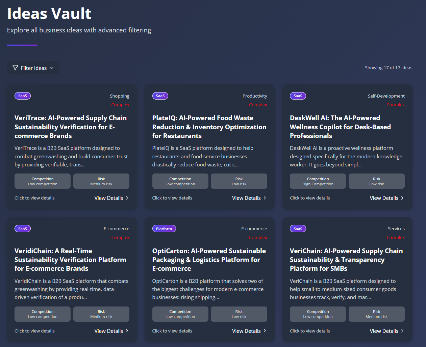Select the Competition box on VeriTrace card
The image size is (426, 347).
click(x=43, y=181)
